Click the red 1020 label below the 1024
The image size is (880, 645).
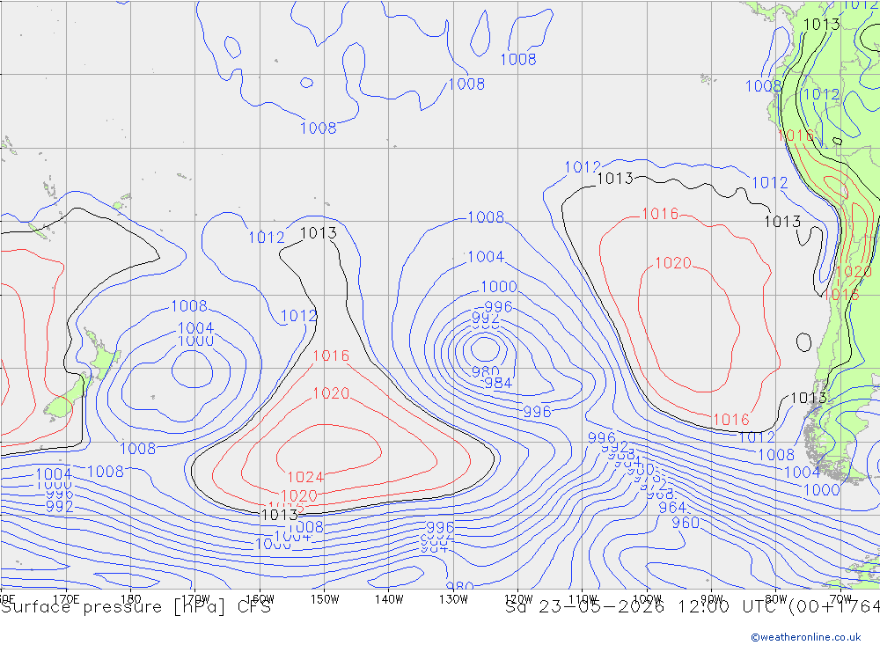[x=299, y=496]
